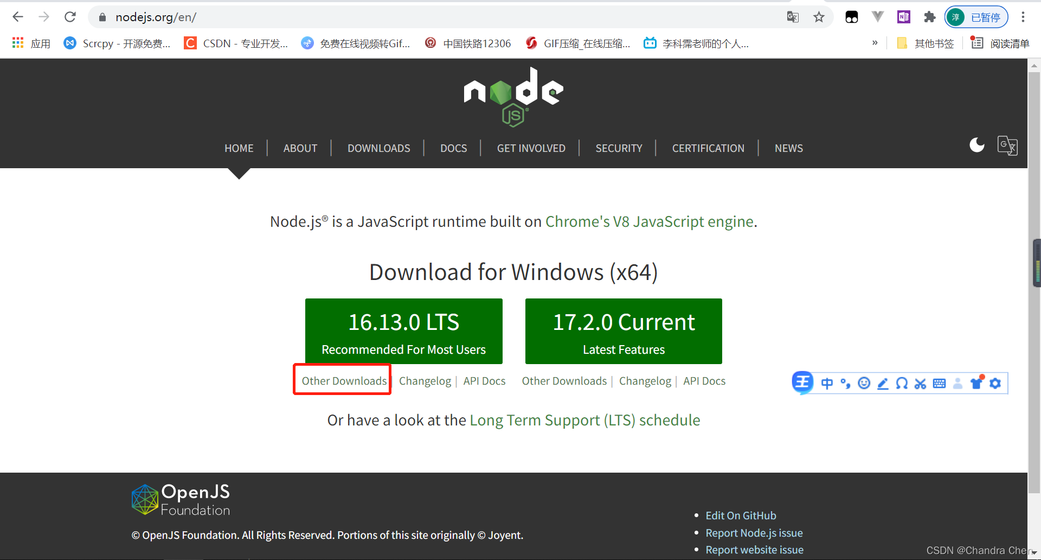Screen dimensions: 1041x560
Task: Toggle dark mode with the moon icon
Action: coord(977,145)
